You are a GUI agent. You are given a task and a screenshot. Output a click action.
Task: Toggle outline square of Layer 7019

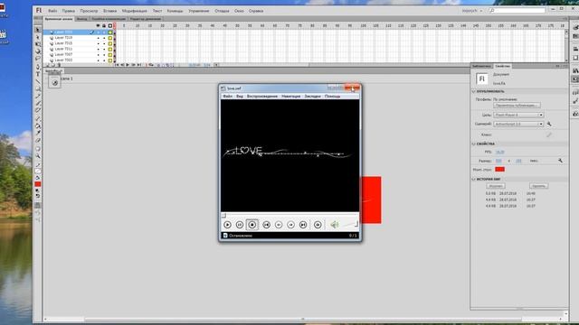[110, 38]
